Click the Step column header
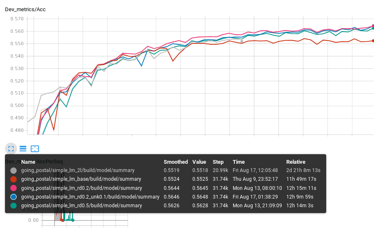 [218, 162]
